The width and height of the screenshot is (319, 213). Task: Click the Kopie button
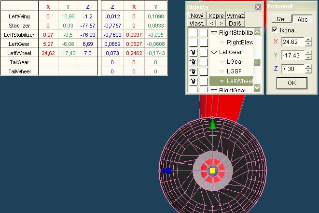216,15
